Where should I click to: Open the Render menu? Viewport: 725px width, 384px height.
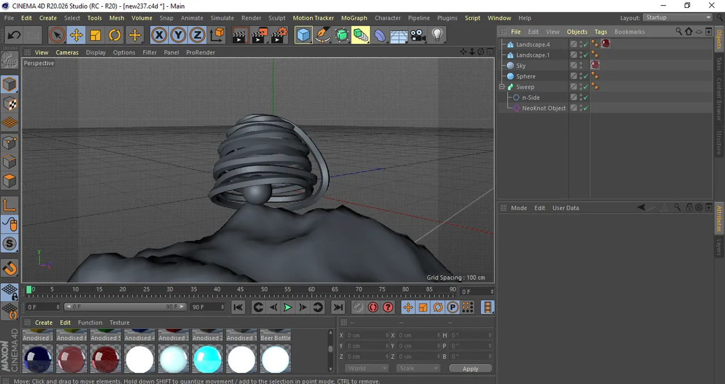pyautogui.click(x=251, y=18)
